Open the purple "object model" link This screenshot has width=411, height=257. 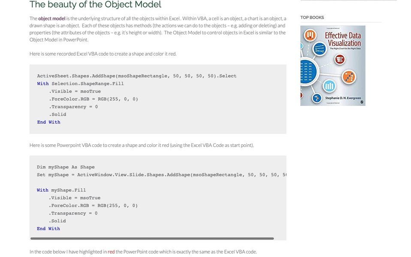point(51,18)
